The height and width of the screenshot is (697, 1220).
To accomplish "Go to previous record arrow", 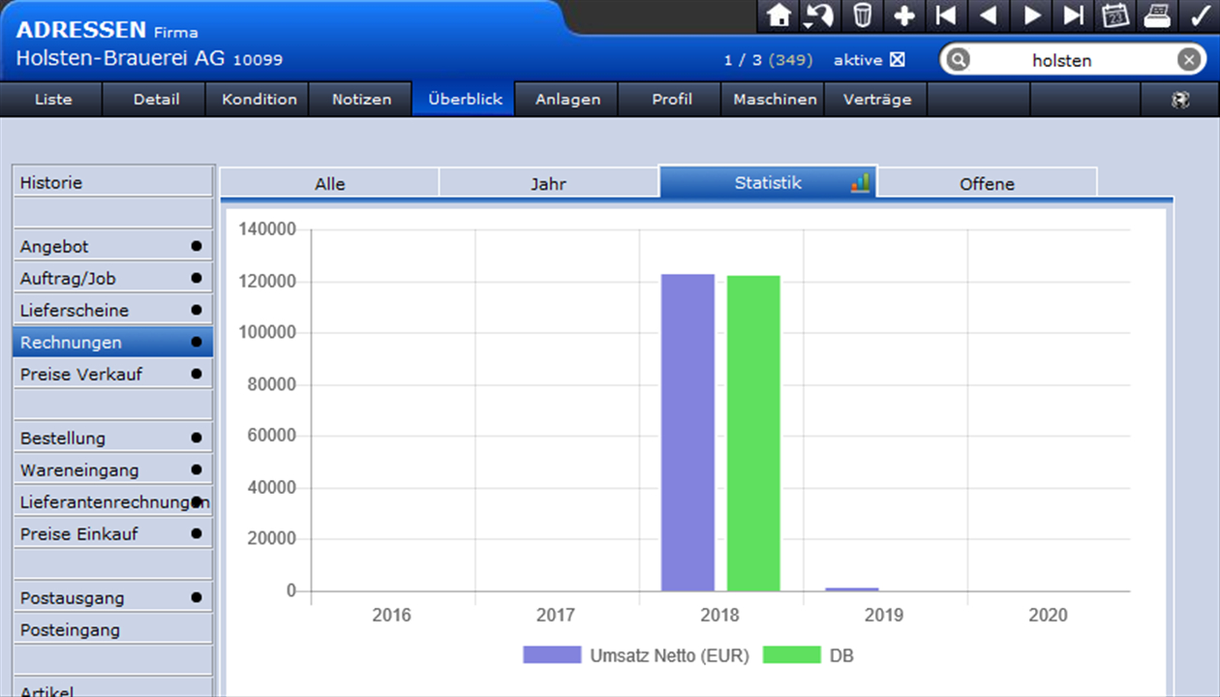I will click(x=988, y=15).
